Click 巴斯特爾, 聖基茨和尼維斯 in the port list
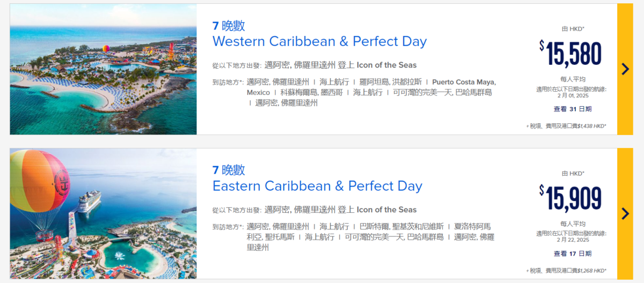The image size is (644, 283). tap(401, 226)
